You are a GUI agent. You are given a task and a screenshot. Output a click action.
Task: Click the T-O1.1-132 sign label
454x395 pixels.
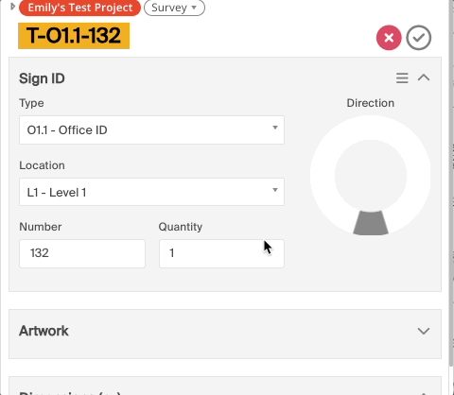click(74, 36)
